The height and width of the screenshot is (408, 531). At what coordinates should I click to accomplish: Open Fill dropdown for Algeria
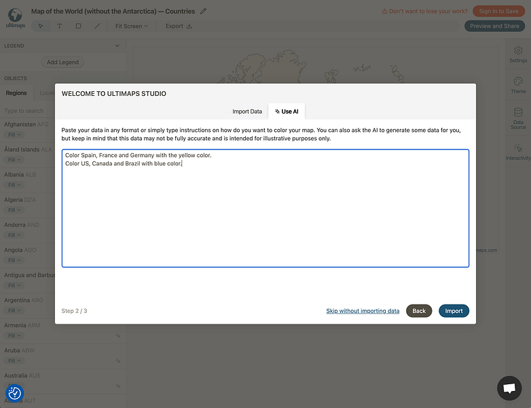14,210
